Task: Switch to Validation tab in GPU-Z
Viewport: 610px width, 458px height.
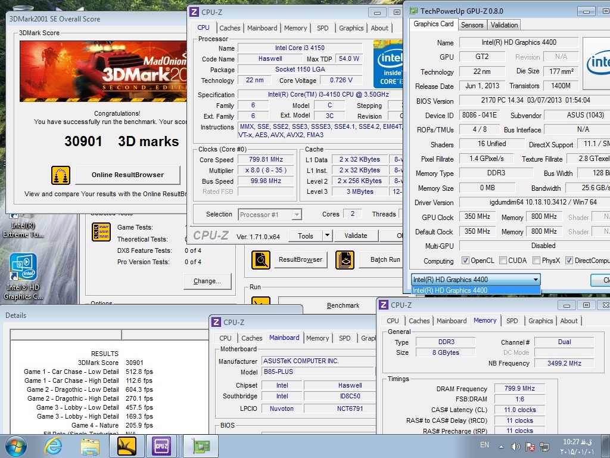Action: point(504,25)
